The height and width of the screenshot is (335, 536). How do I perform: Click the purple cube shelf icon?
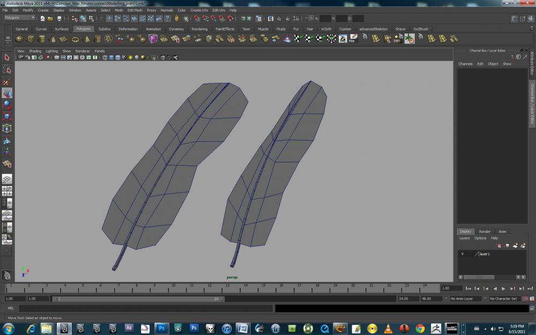coord(153,39)
